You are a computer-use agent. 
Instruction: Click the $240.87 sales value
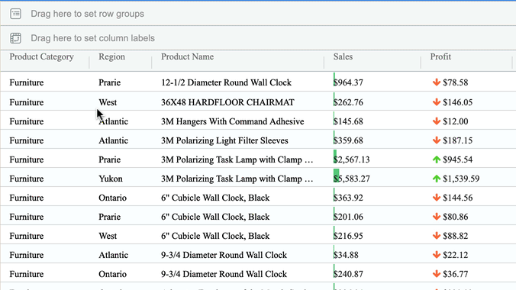pos(348,274)
